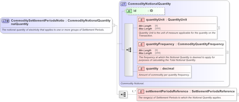Click the quantityUnit : QuantityUnit label

(x=166, y=20)
